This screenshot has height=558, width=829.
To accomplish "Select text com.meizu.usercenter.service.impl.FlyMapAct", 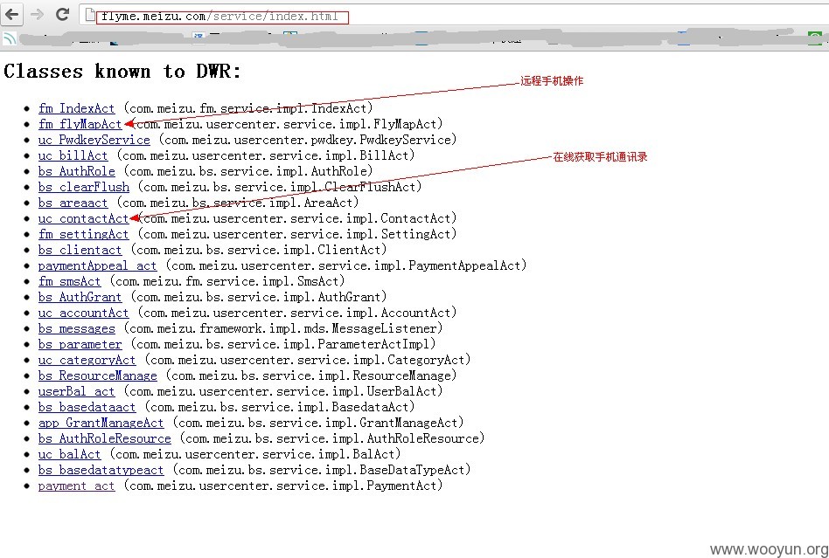I will (x=287, y=125).
